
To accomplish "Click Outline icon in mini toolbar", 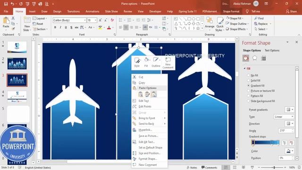I will pyautogui.click(x=156, y=62).
